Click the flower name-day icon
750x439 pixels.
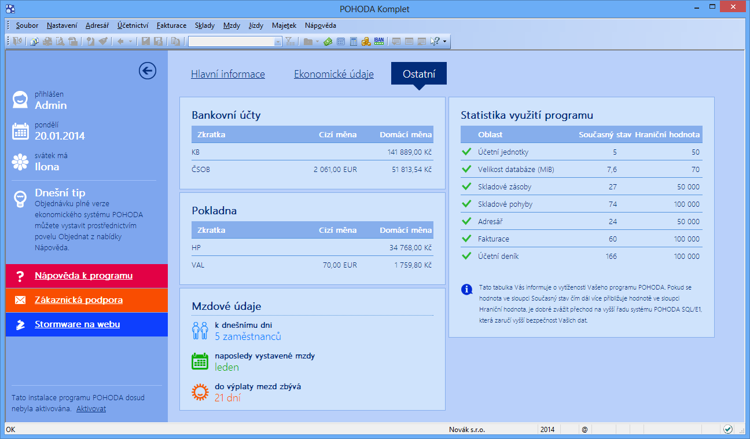[x=20, y=162]
